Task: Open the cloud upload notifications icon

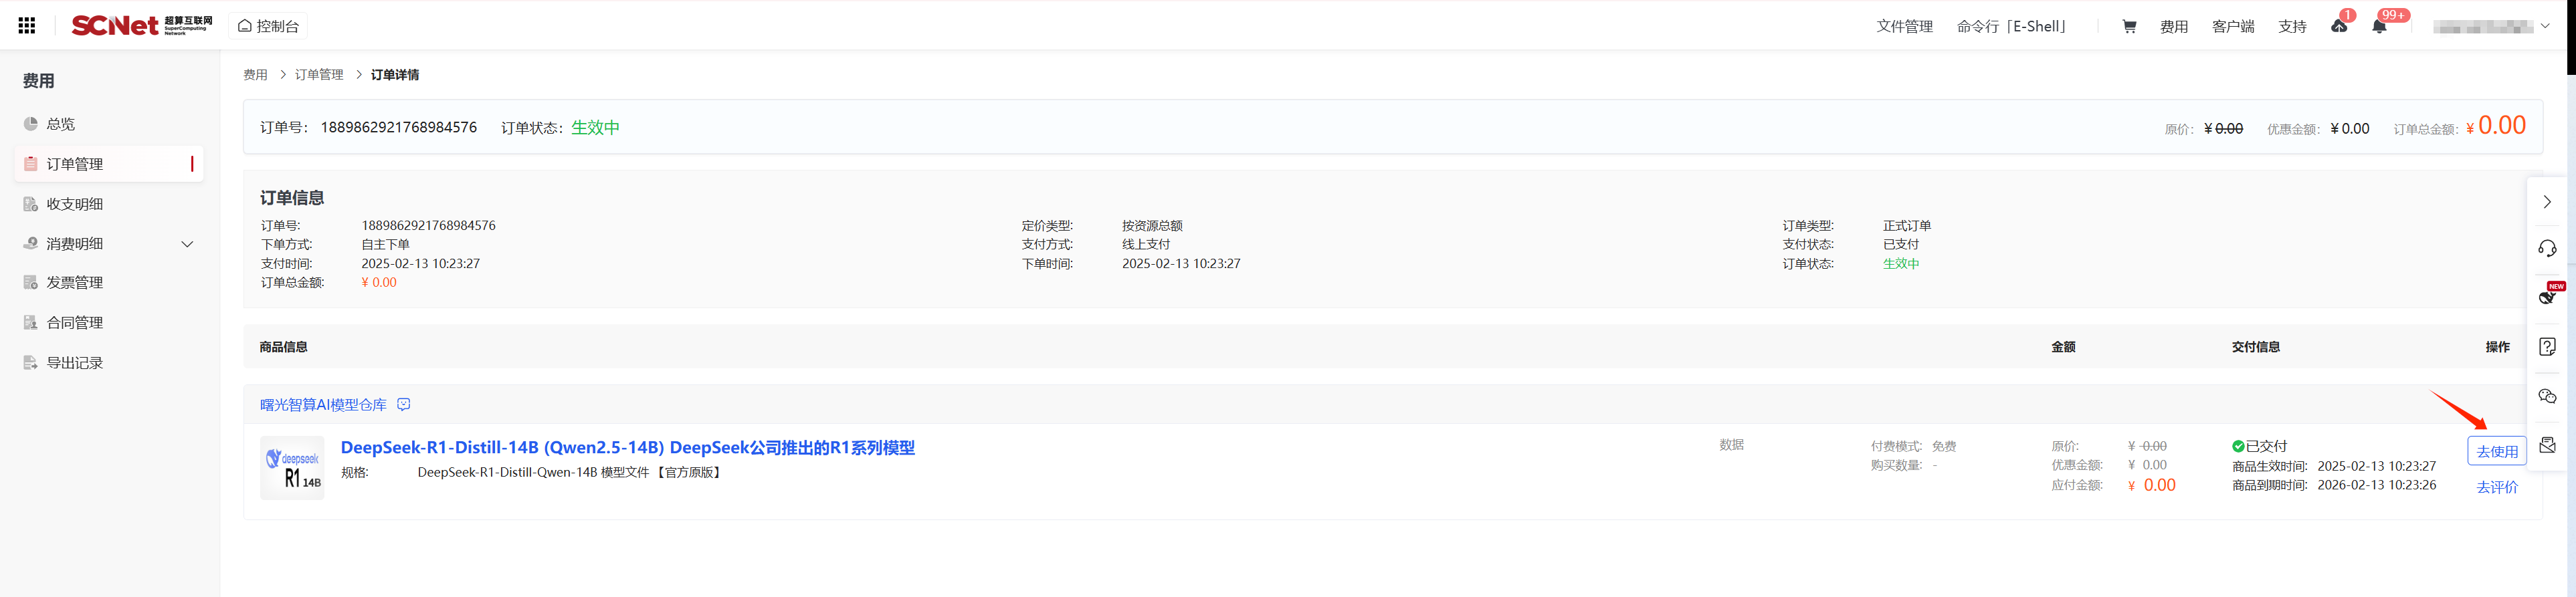Action: [x=2339, y=27]
